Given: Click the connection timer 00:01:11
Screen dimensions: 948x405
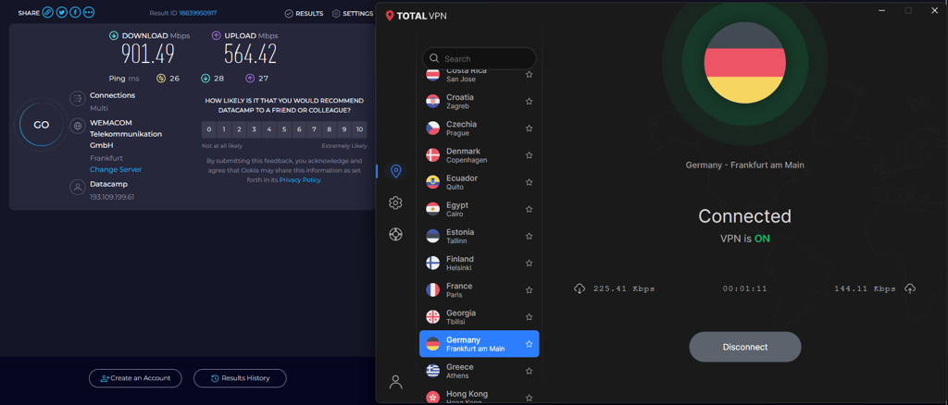Looking at the screenshot, I should pyautogui.click(x=745, y=289).
